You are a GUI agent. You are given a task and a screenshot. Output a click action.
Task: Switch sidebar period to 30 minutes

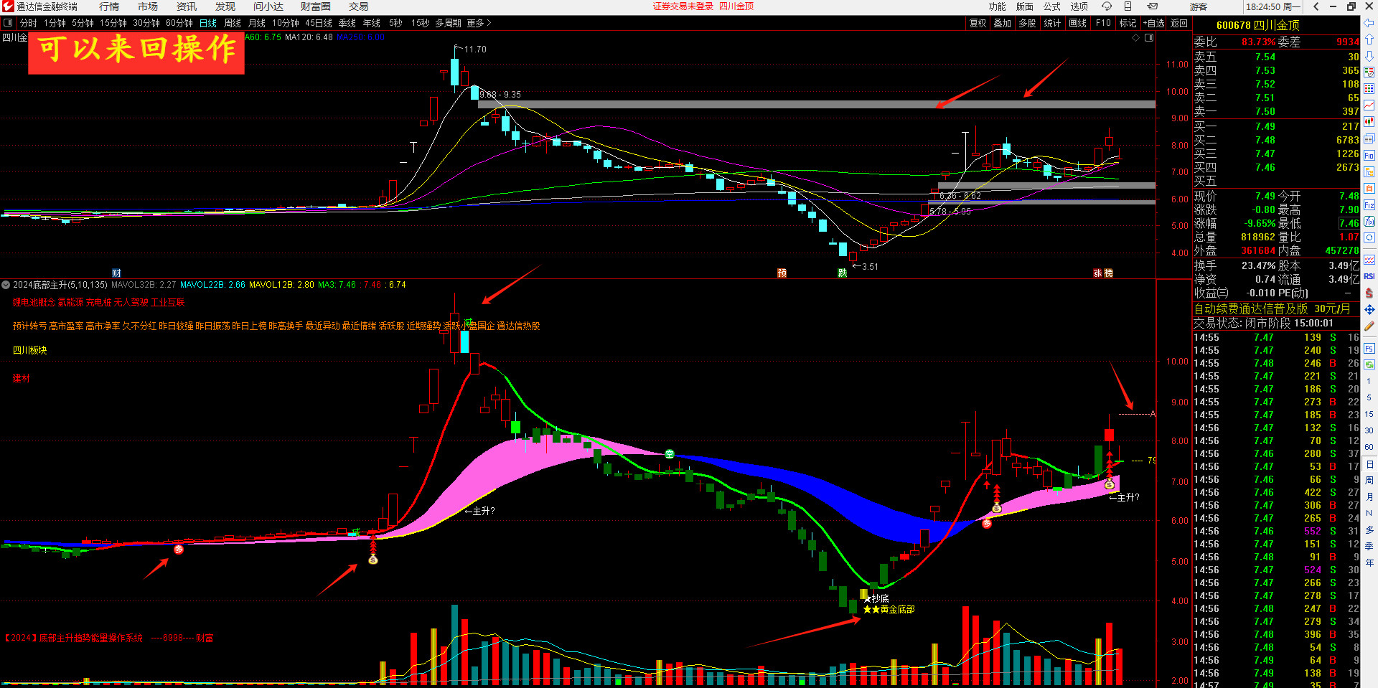point(1369,430)
